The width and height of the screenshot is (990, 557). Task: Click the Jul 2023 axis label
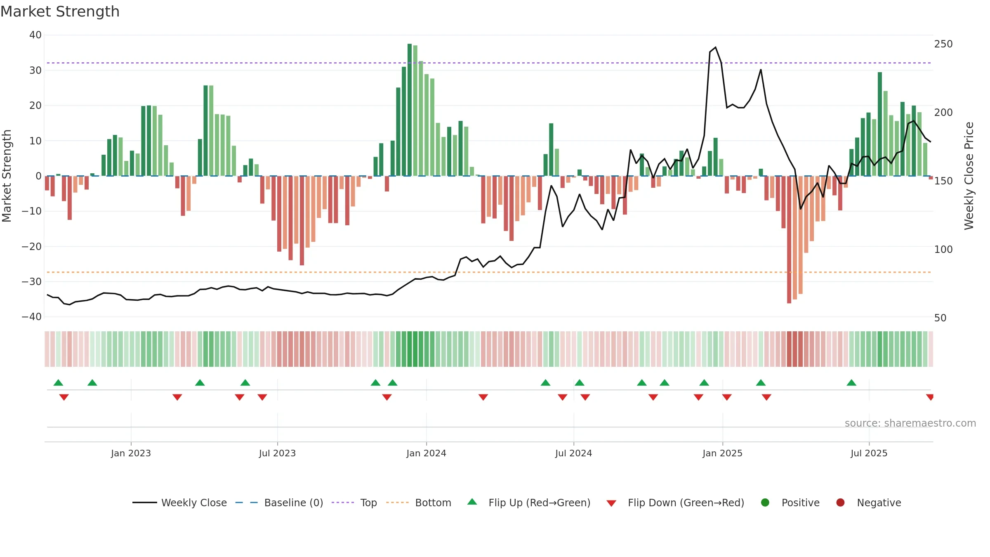click(277, 453)
